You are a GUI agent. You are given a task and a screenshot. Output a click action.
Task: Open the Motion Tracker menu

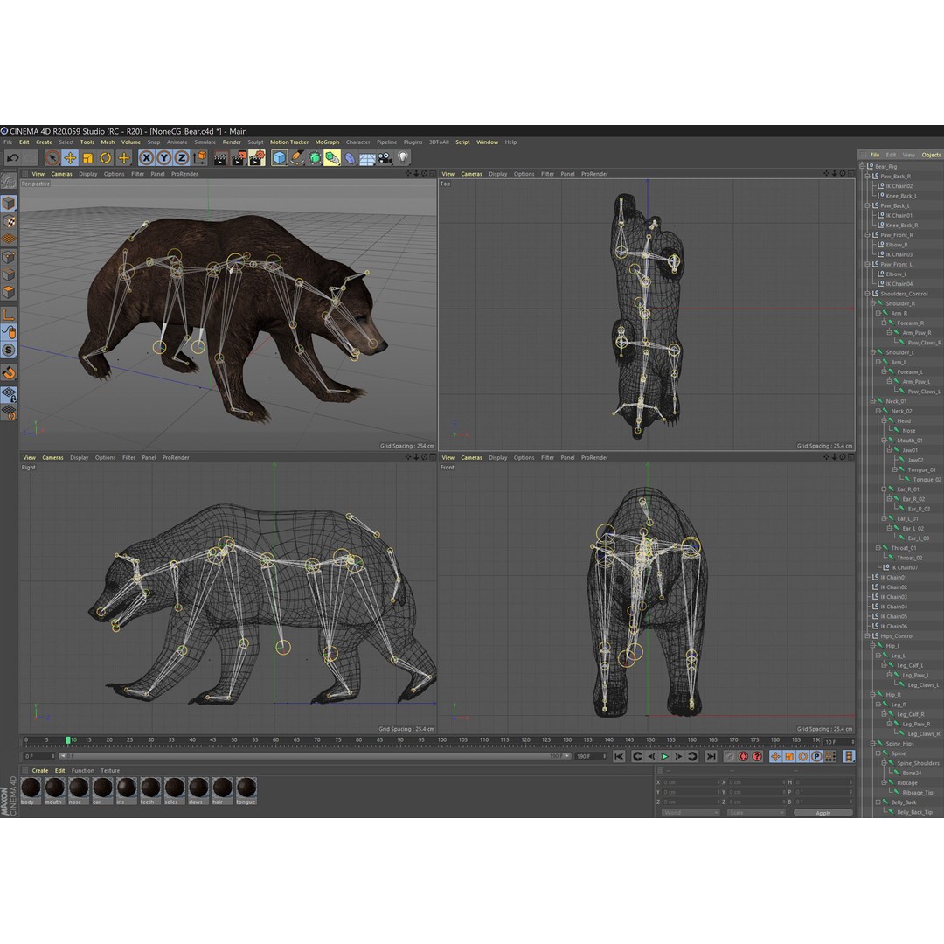tap(289, 142)
